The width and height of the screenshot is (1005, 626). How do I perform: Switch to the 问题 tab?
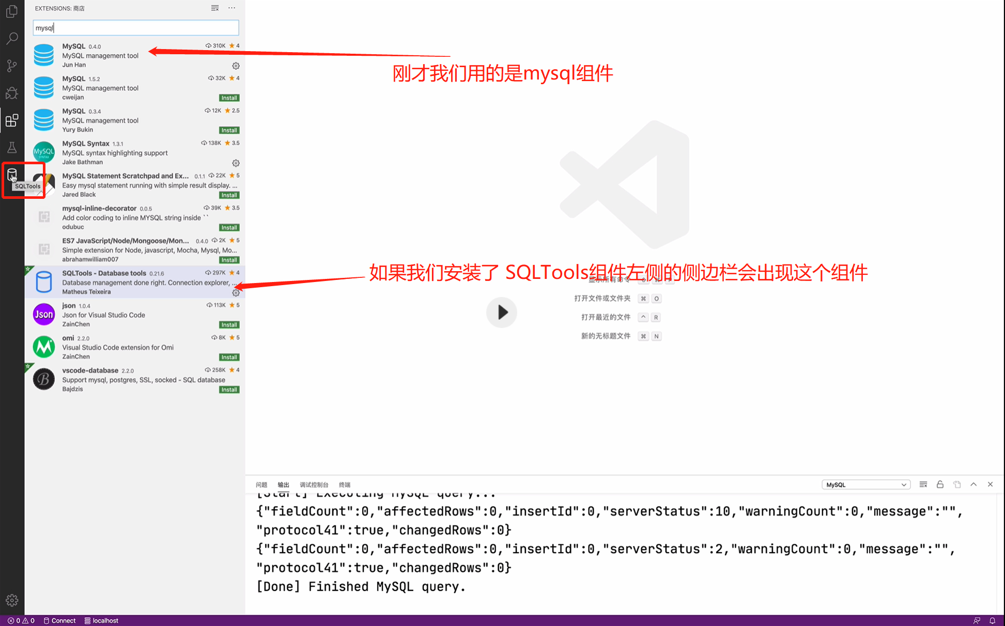tap(261, 484)
